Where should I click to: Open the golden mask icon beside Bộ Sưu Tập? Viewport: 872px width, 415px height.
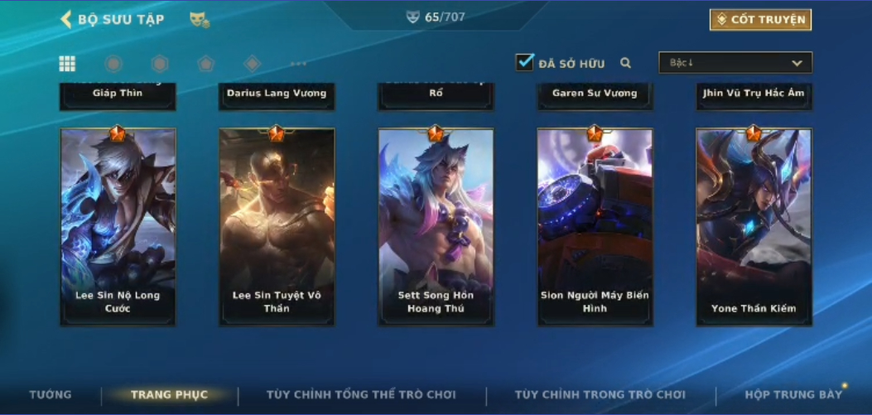click(x=199, y=20)
